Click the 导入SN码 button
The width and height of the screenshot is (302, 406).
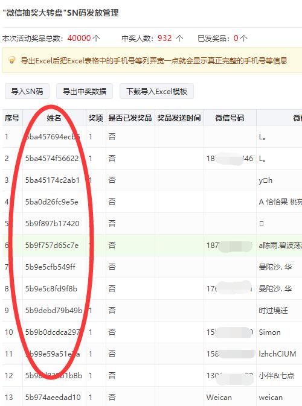[x=27, y=91]
